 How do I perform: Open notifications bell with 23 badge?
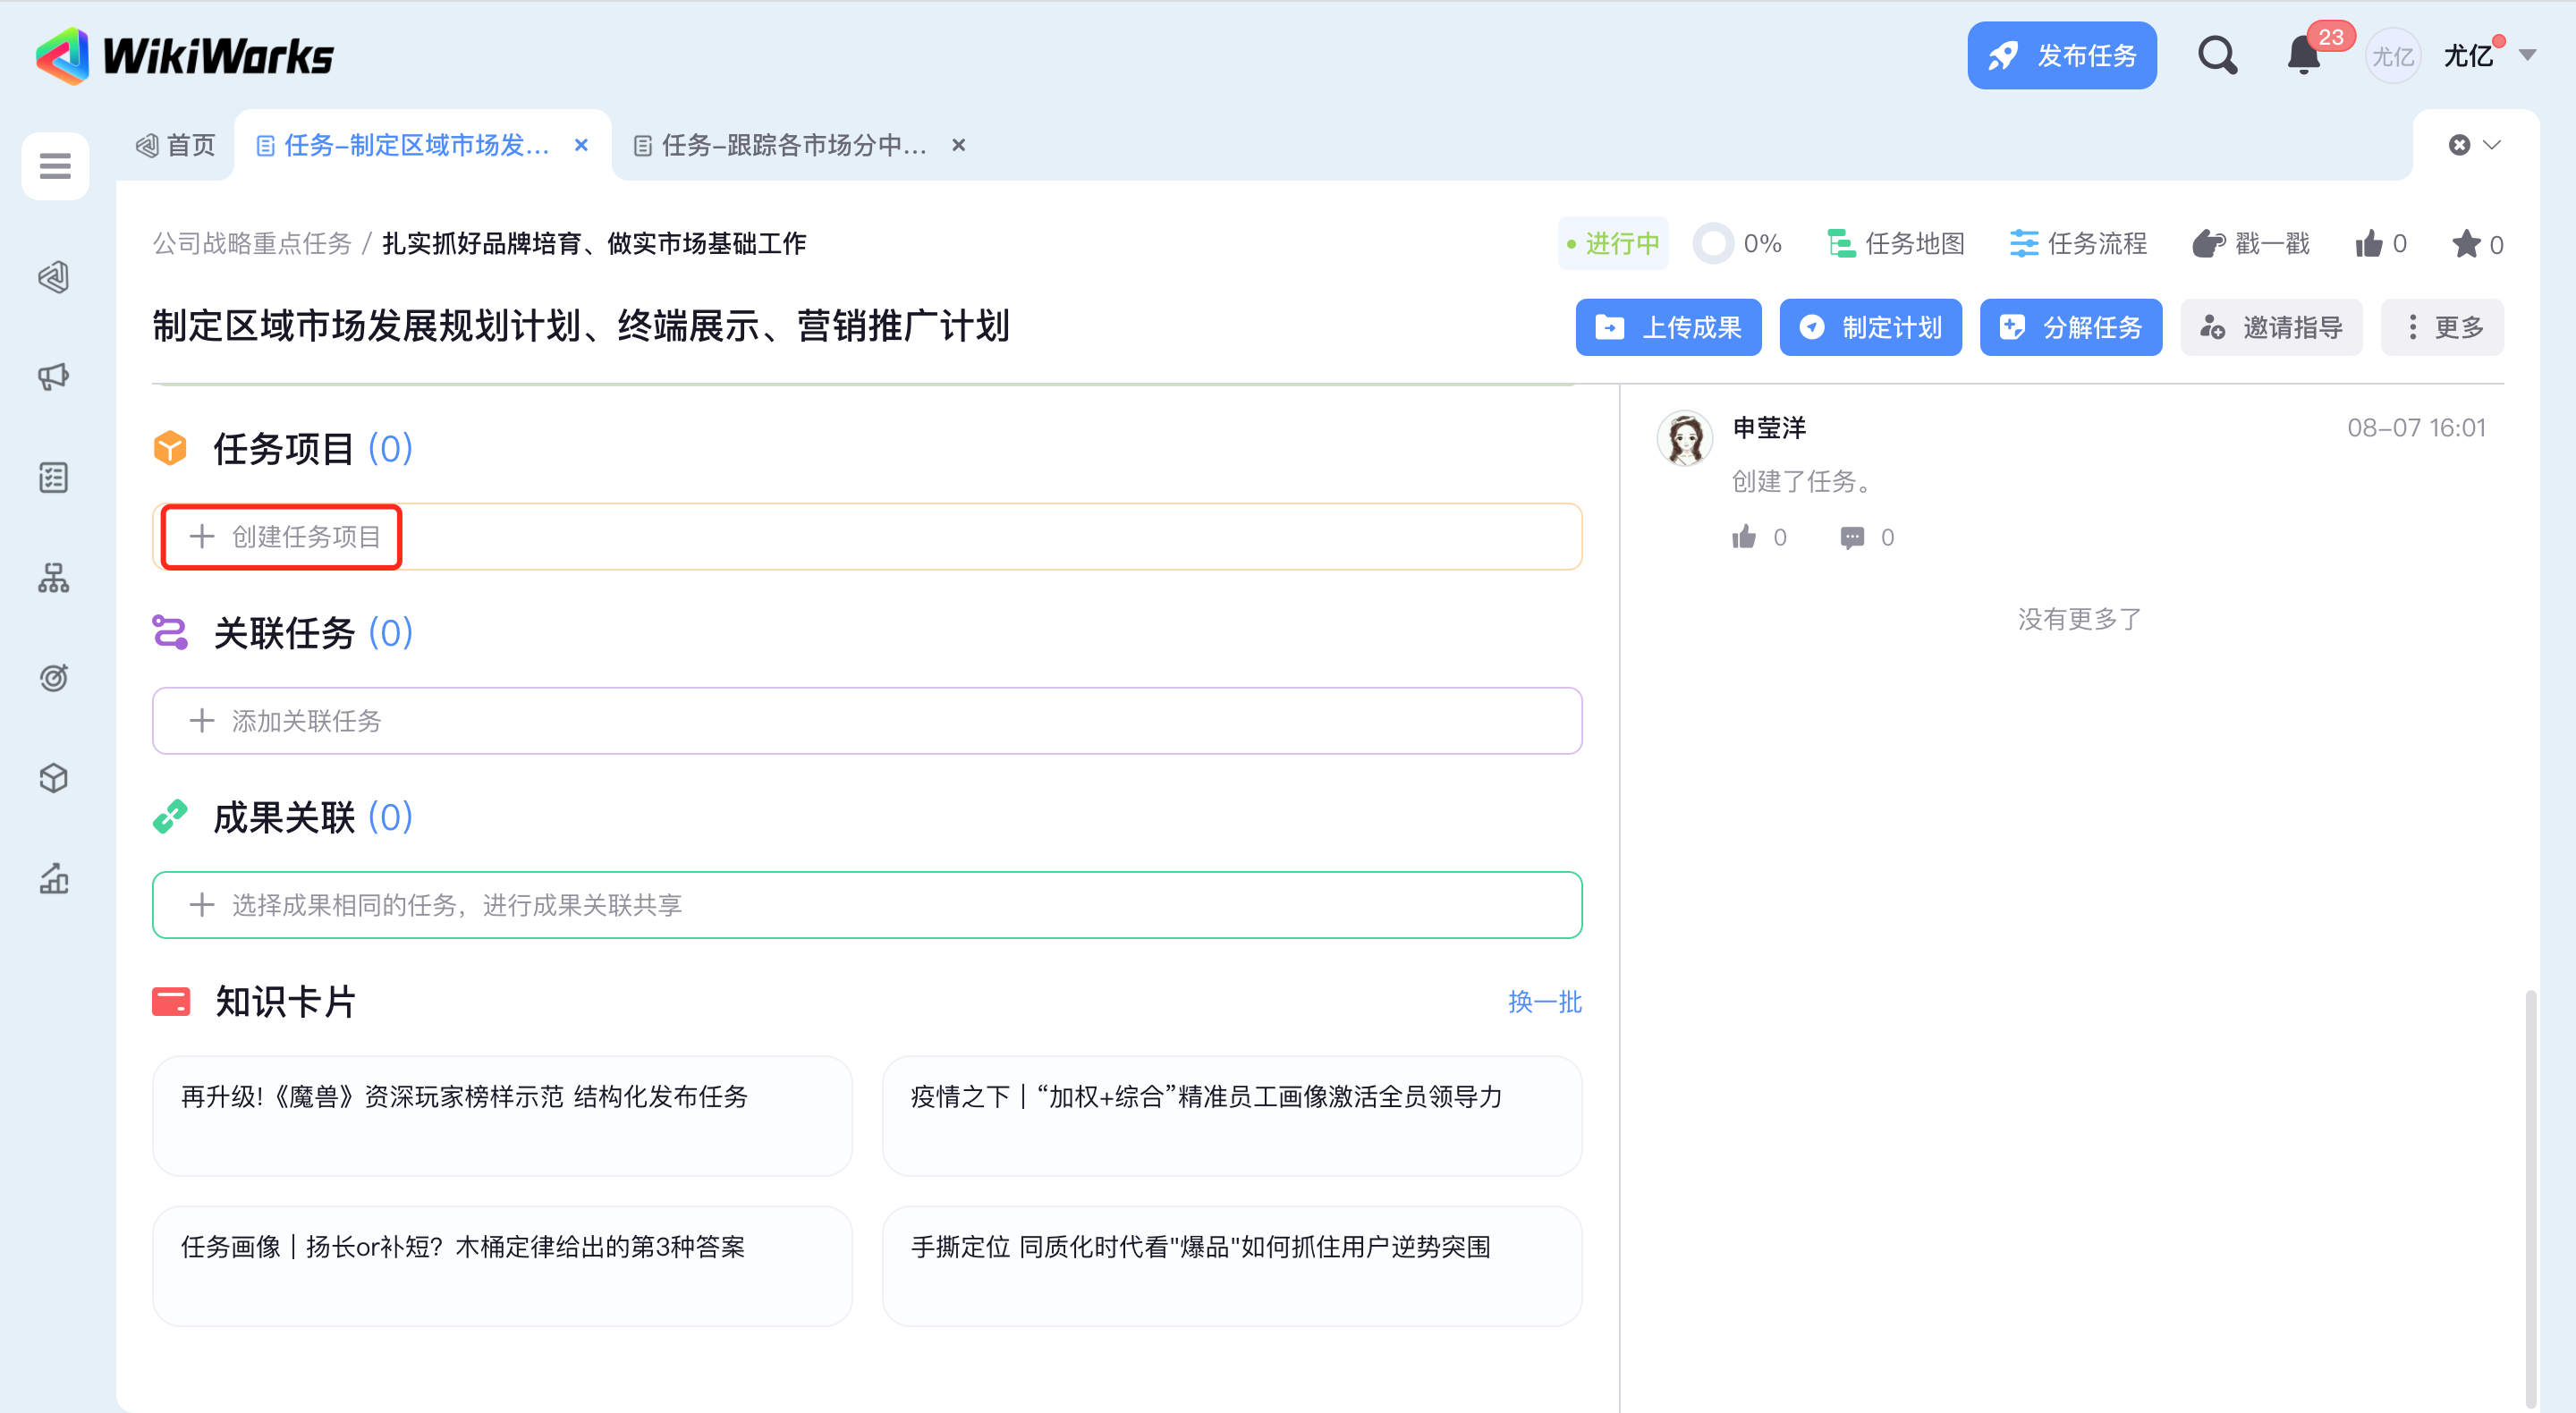pos(2304,55)
